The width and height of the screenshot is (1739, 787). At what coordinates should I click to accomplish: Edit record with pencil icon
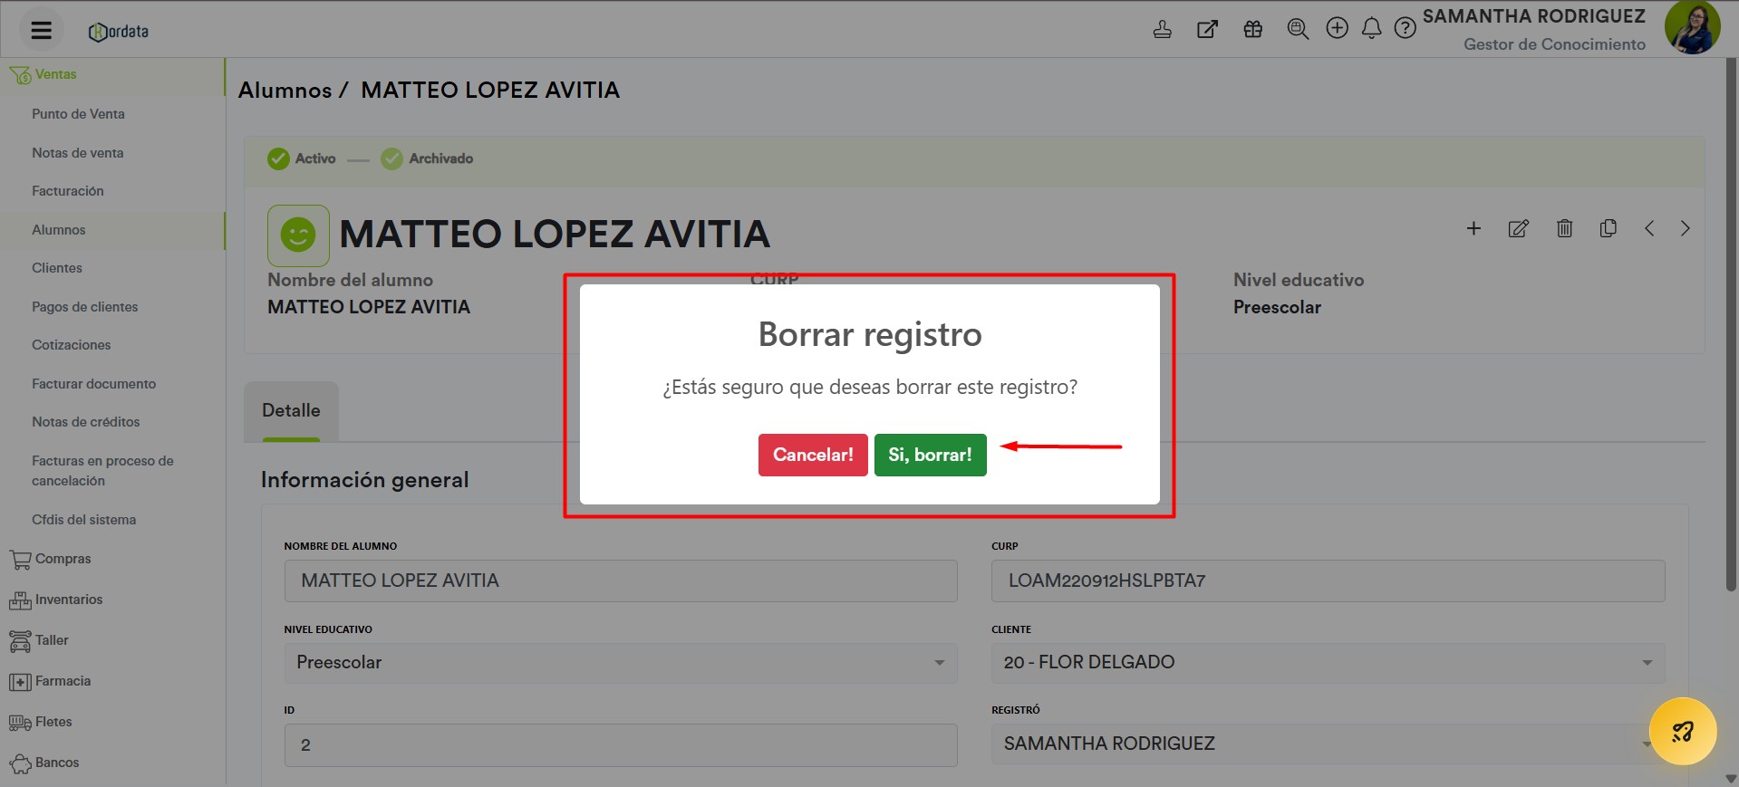(1519, 228)
